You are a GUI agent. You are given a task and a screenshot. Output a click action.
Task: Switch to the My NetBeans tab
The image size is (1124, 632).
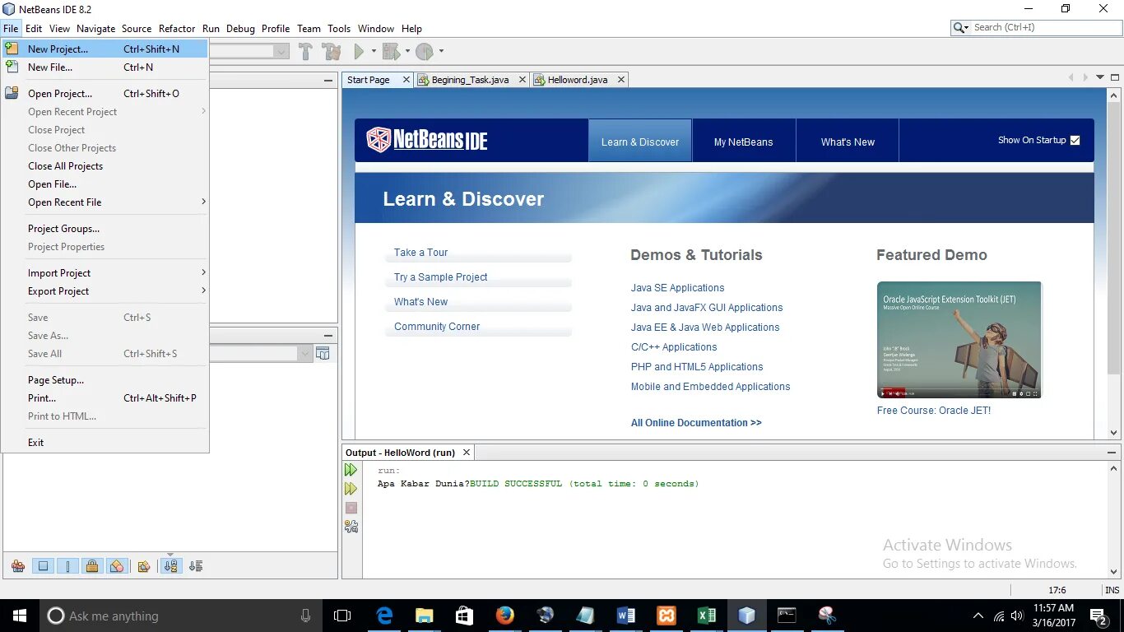(x=744, y=141)
